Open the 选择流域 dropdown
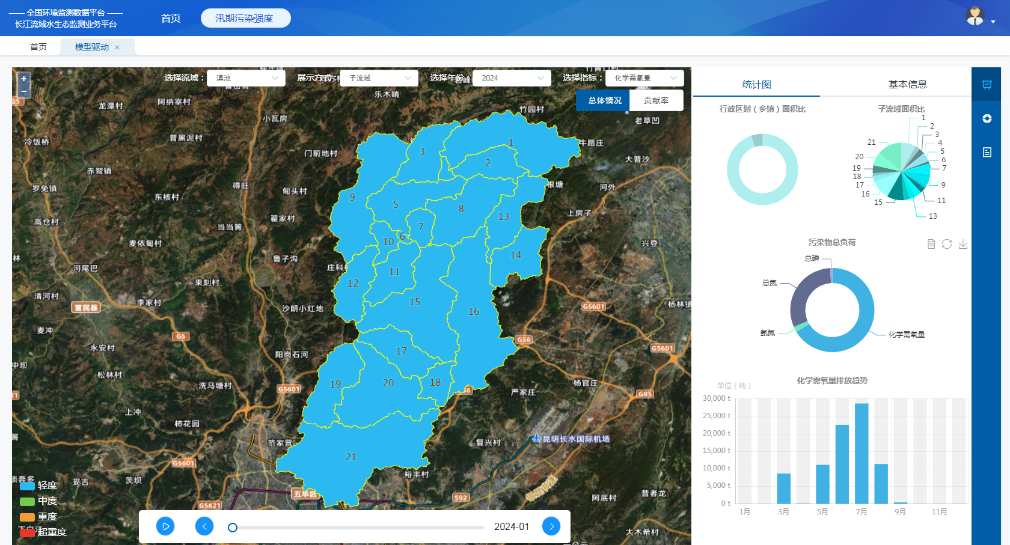 pos(246,78)
